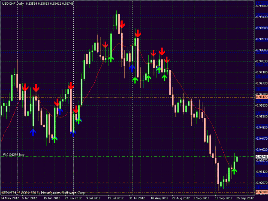Click price axis label 0.98980
Viewport: 268px width, 201px height.
tap(262, 28)
